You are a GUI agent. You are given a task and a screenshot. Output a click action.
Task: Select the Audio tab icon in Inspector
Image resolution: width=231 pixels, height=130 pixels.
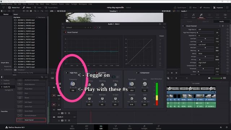193,16
